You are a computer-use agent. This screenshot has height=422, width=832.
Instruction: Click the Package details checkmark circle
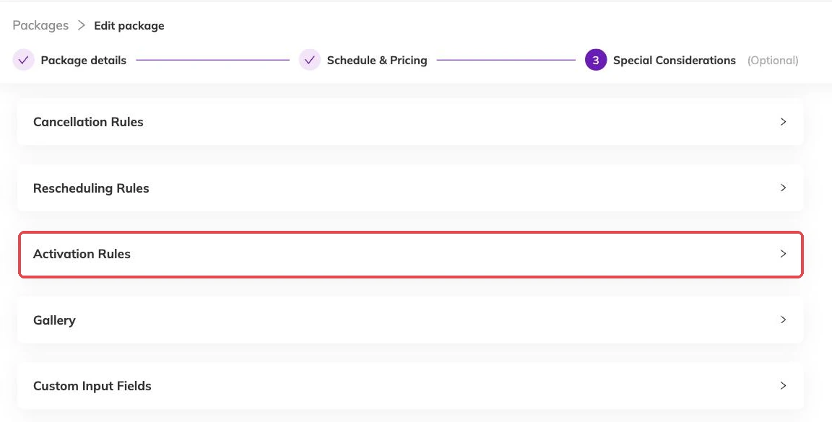(x=23, y=60)
